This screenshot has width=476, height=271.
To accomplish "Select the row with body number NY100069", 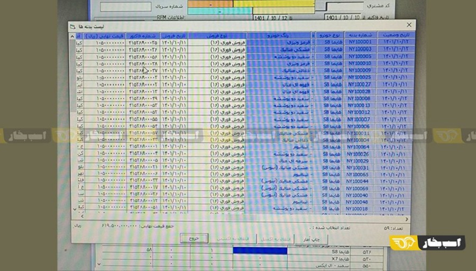I will point(360,188).
